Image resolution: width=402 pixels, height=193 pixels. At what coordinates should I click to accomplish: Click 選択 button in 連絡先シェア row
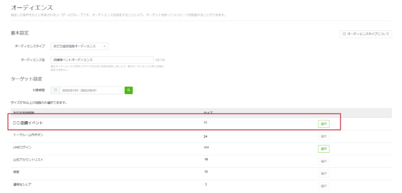click(x=324, y=186)
